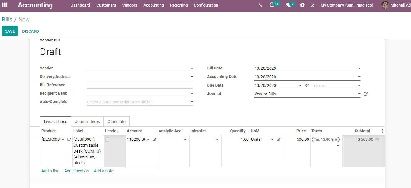Screen dimensions: 411x188
Task: Expand the Subtotal column options dots
Action: click(382, 131)
